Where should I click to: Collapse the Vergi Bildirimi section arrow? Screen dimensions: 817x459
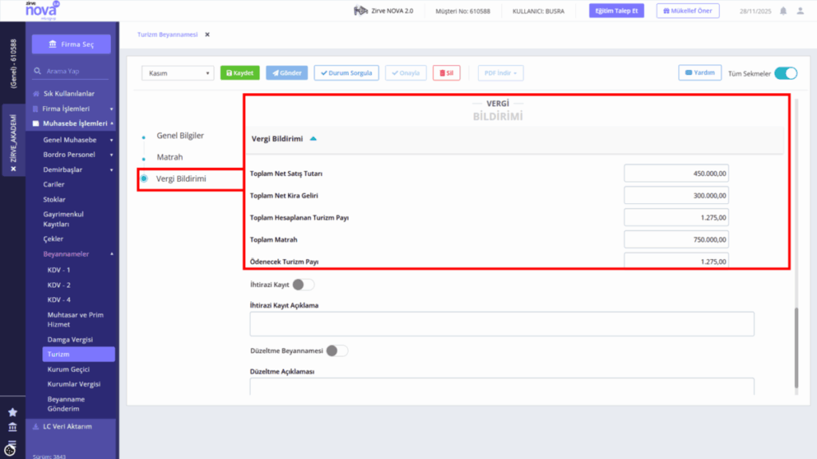tap(313, 139)
